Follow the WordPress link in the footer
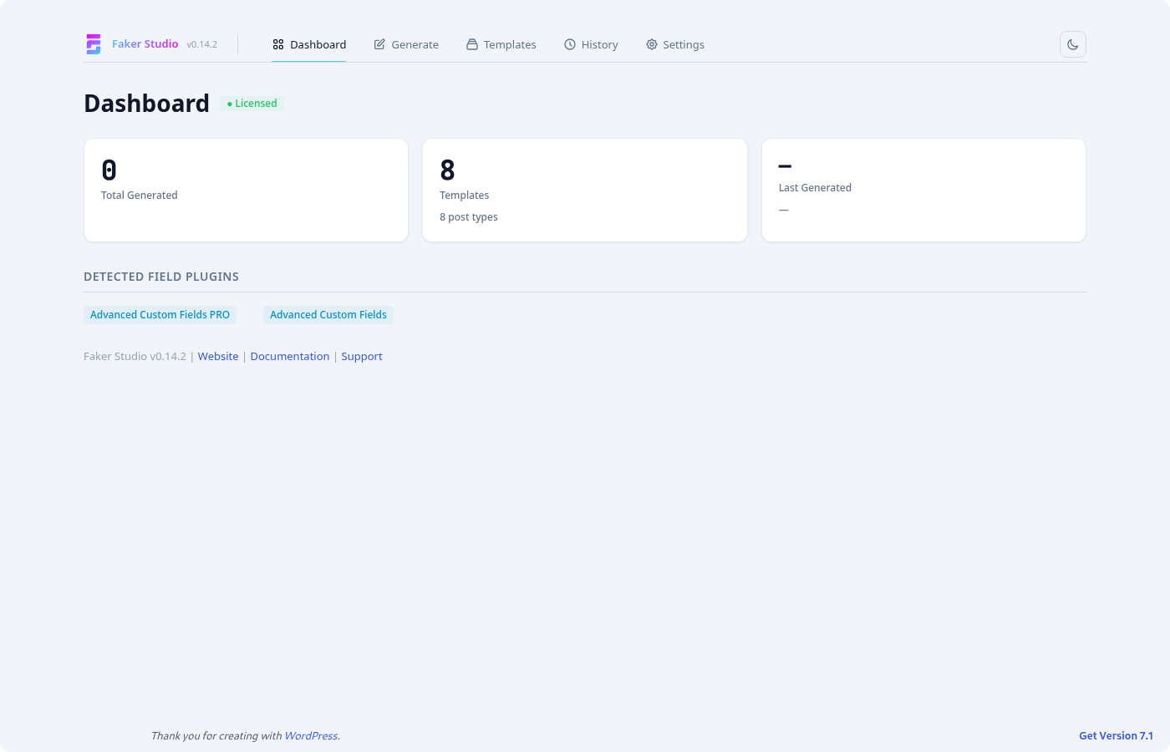1170x752 pixels. [x=311, y=736]
